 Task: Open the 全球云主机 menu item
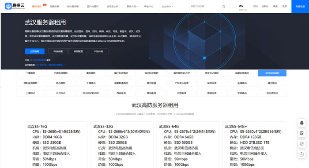tap(113, 7)
